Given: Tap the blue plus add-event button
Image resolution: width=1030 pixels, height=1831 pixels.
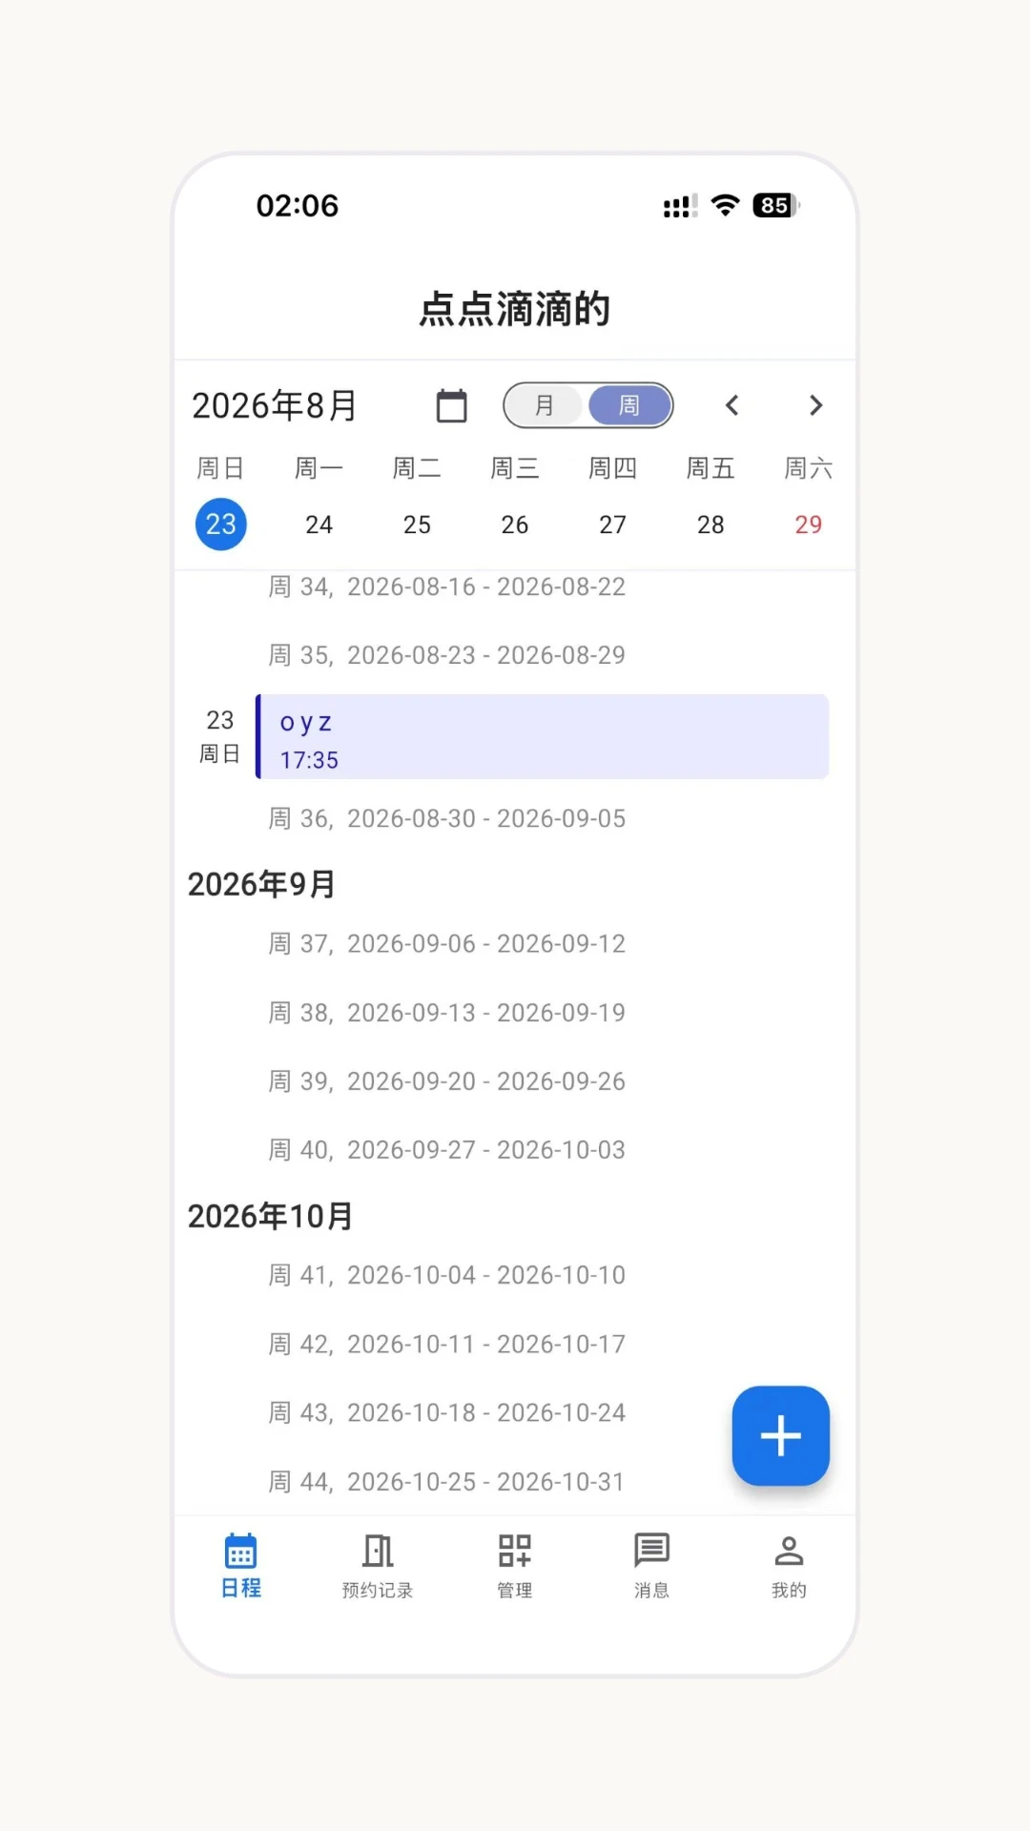Looking at the screenshot, I should pos(780,1435).
